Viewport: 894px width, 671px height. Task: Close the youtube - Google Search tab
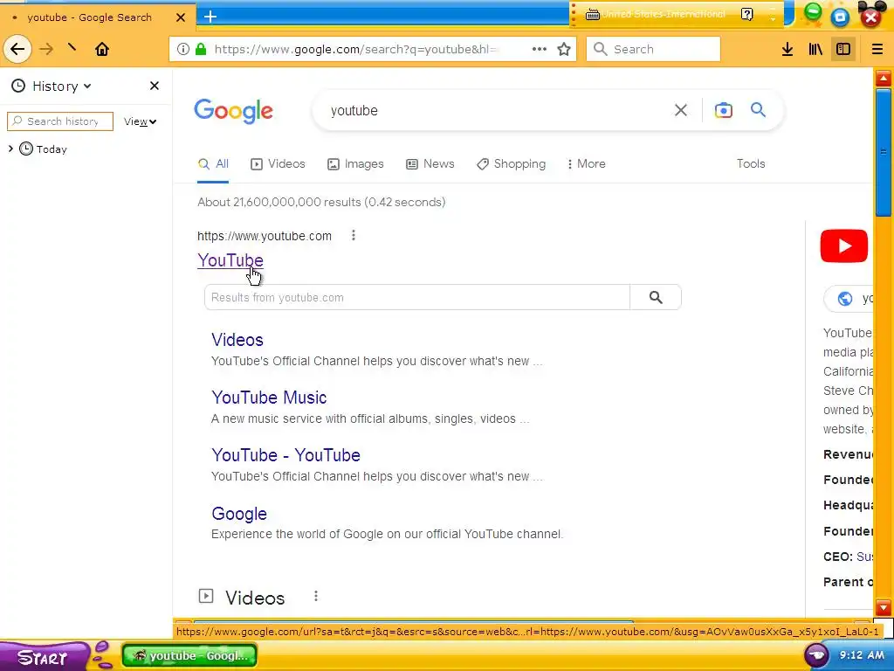point(181,17)
